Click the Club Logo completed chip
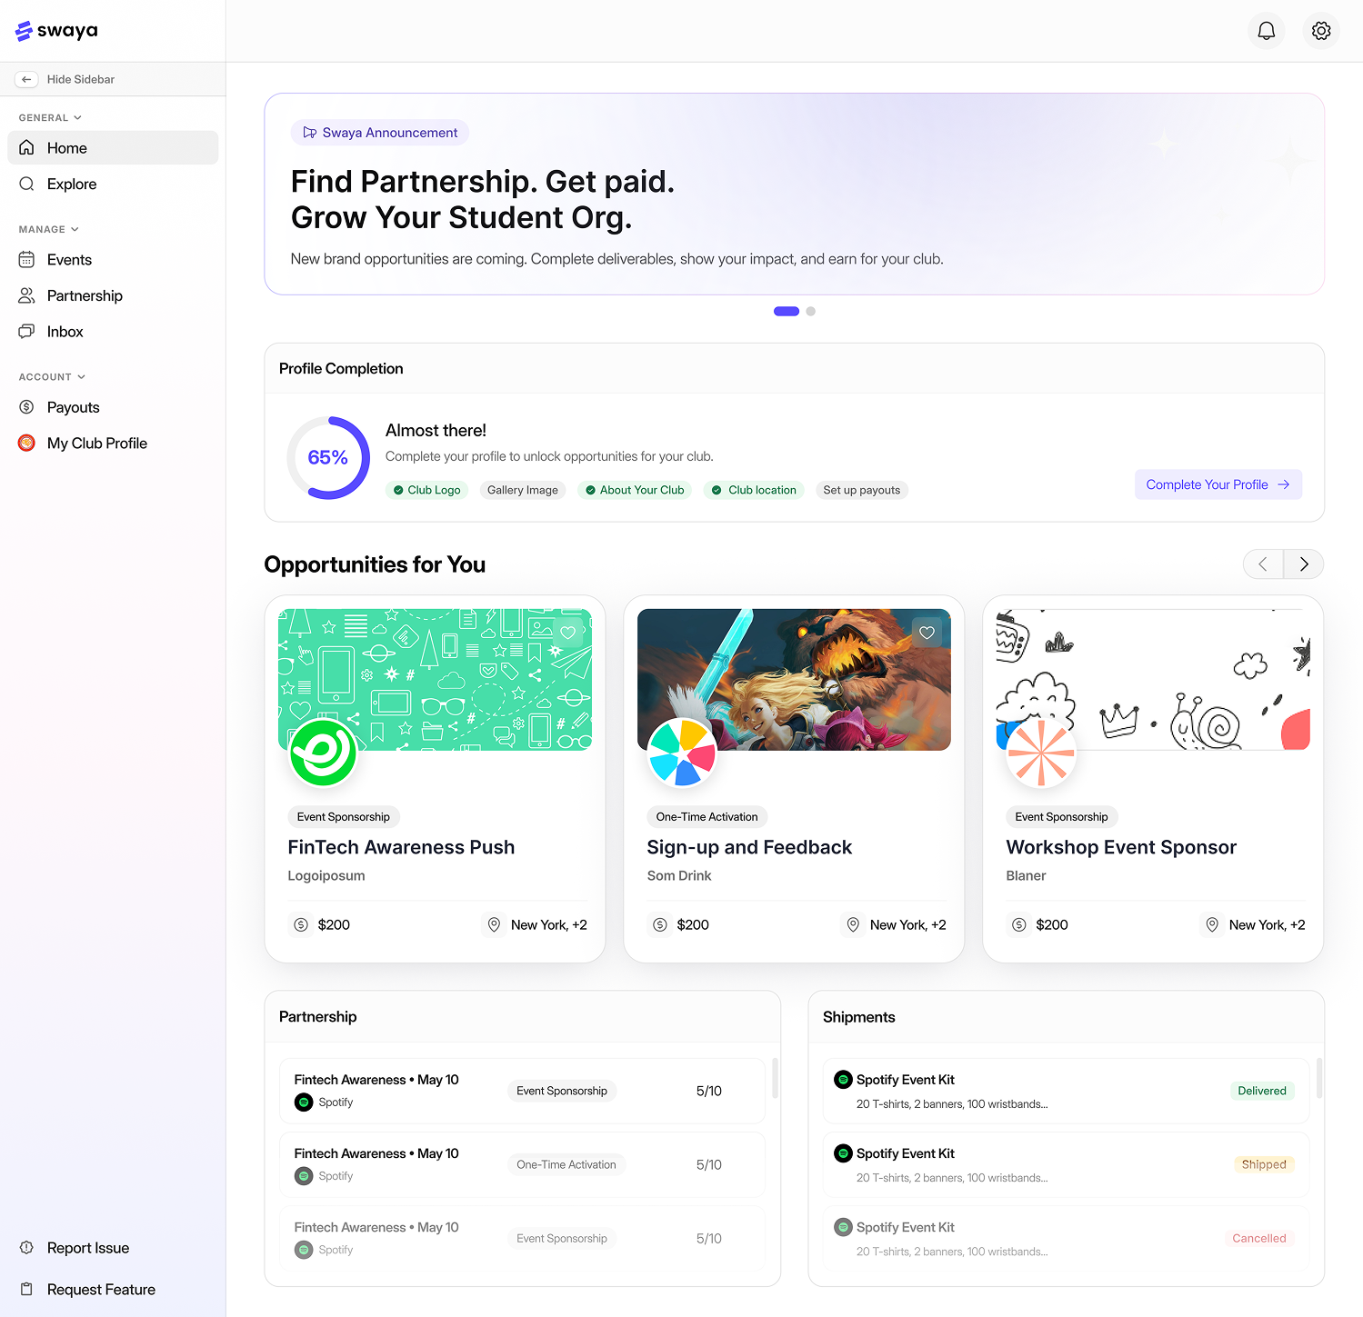 (426, 490)
